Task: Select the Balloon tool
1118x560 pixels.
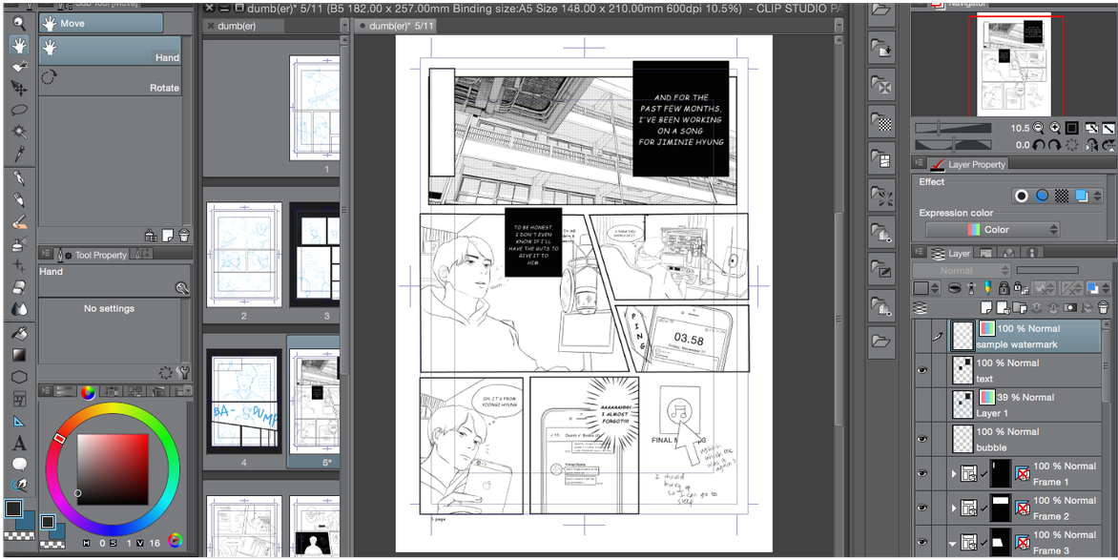Action: coord(18,465)
